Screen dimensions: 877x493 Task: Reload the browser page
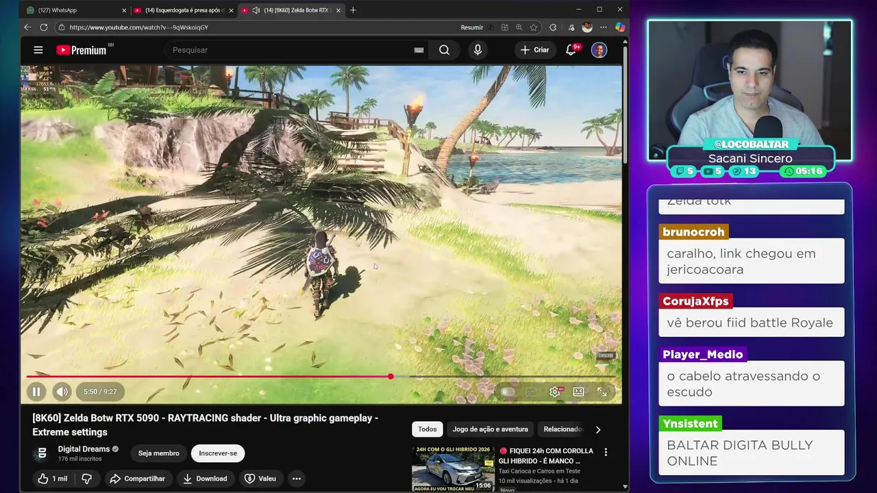(44, 27)
